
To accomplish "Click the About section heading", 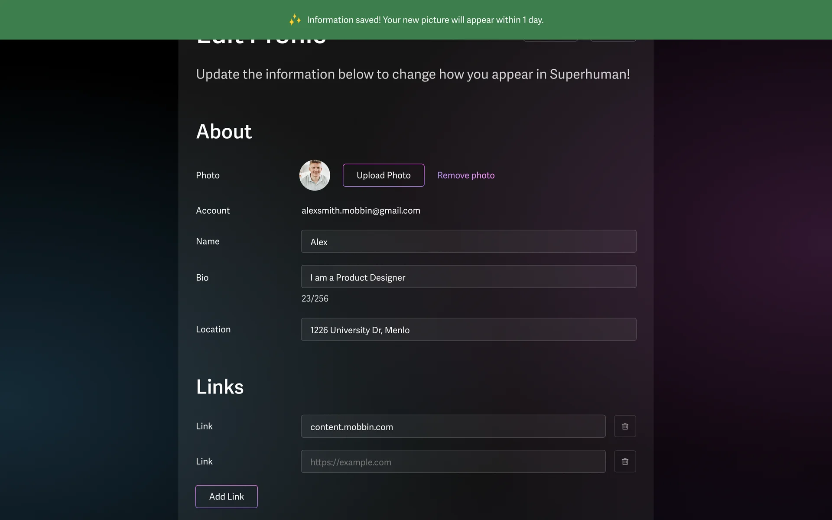I will click(224, 131).
